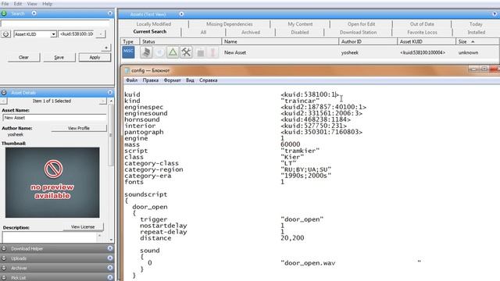Image resolution: width=500 pixels, height=281 pixels.
Task: Open the Search panel options menu icon
Action: (34, 13)
